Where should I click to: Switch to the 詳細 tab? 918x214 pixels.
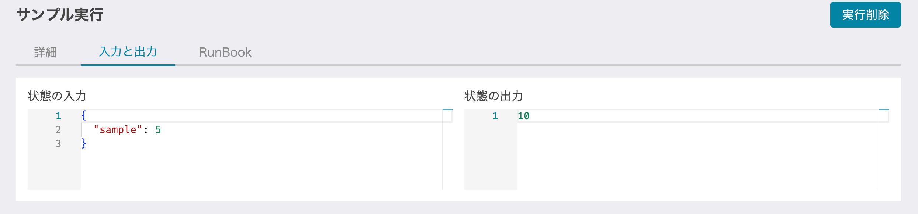(x=45, y=52)
